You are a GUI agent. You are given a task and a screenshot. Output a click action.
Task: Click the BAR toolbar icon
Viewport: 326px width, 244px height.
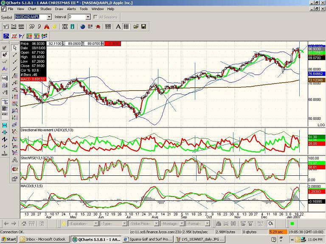pyautogui.click(x=21, y=27)
